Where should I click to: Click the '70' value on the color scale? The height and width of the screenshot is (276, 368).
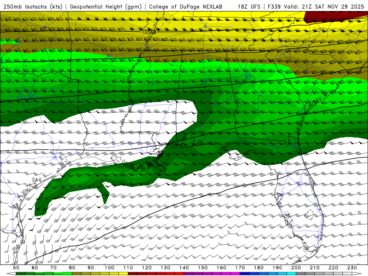[53, 268]
